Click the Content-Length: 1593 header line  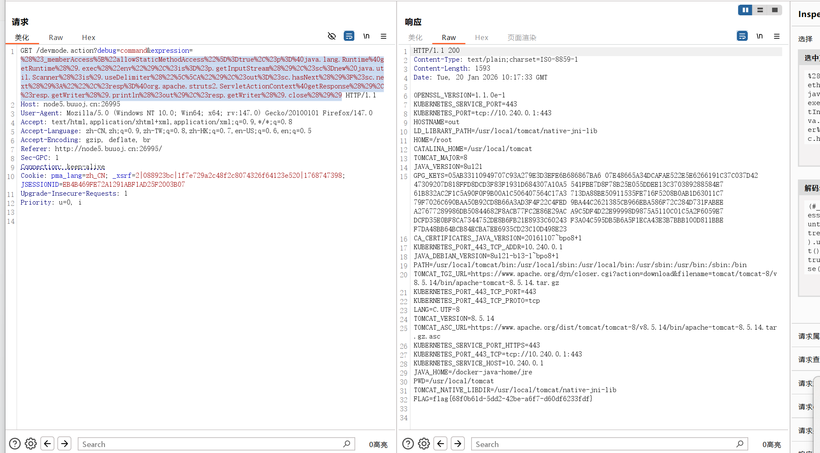[452, 68]
